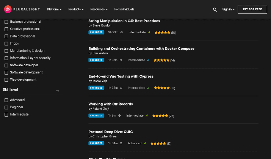Check the Advanced skill level filter
The width and height of the screenshot is (271, 159).
pyautogui.click(x=6, y=100)
